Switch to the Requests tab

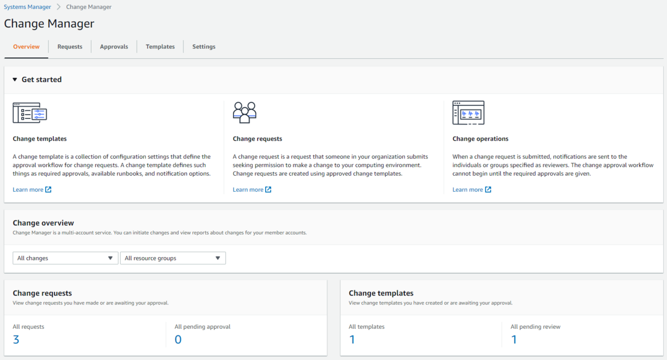[x=69, y=47]
